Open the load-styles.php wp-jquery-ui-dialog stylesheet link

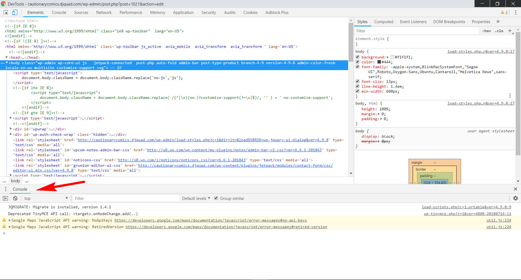[203, 140]
